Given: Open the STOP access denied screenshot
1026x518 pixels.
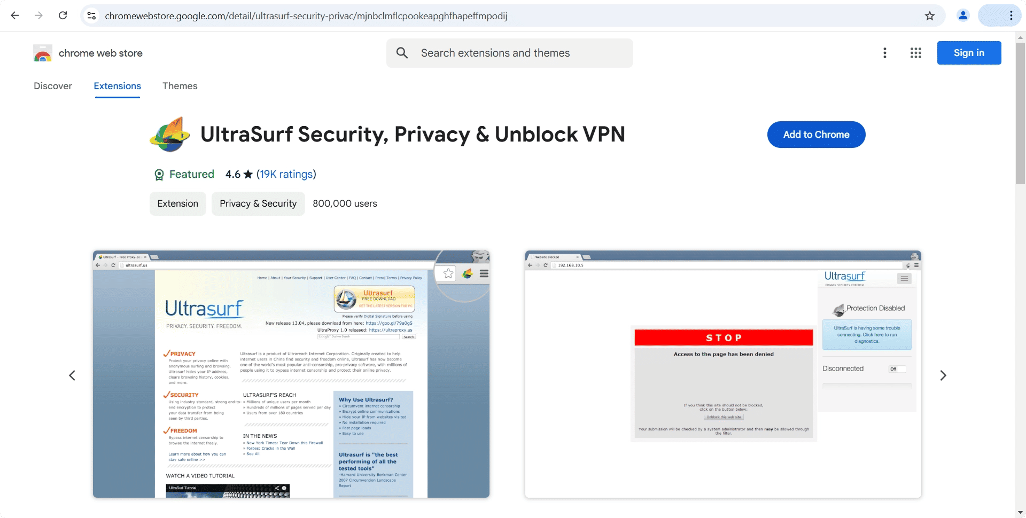Looking at the screenshot, I should 723,374.
